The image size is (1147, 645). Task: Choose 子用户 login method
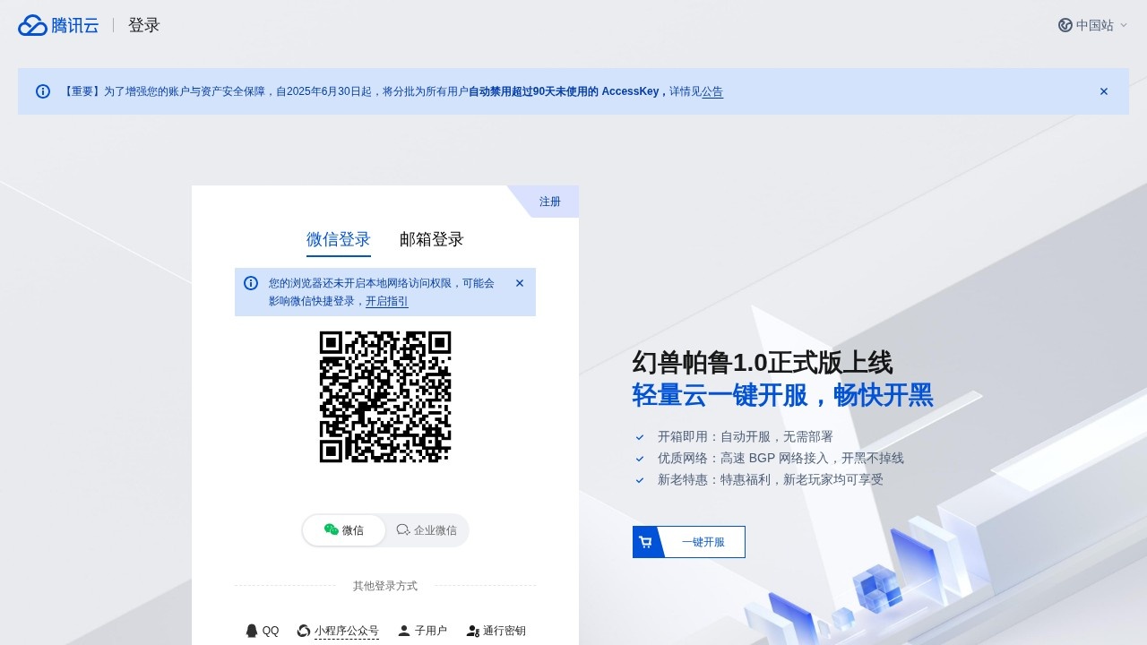pyautogui.click(x=422, y=631)
